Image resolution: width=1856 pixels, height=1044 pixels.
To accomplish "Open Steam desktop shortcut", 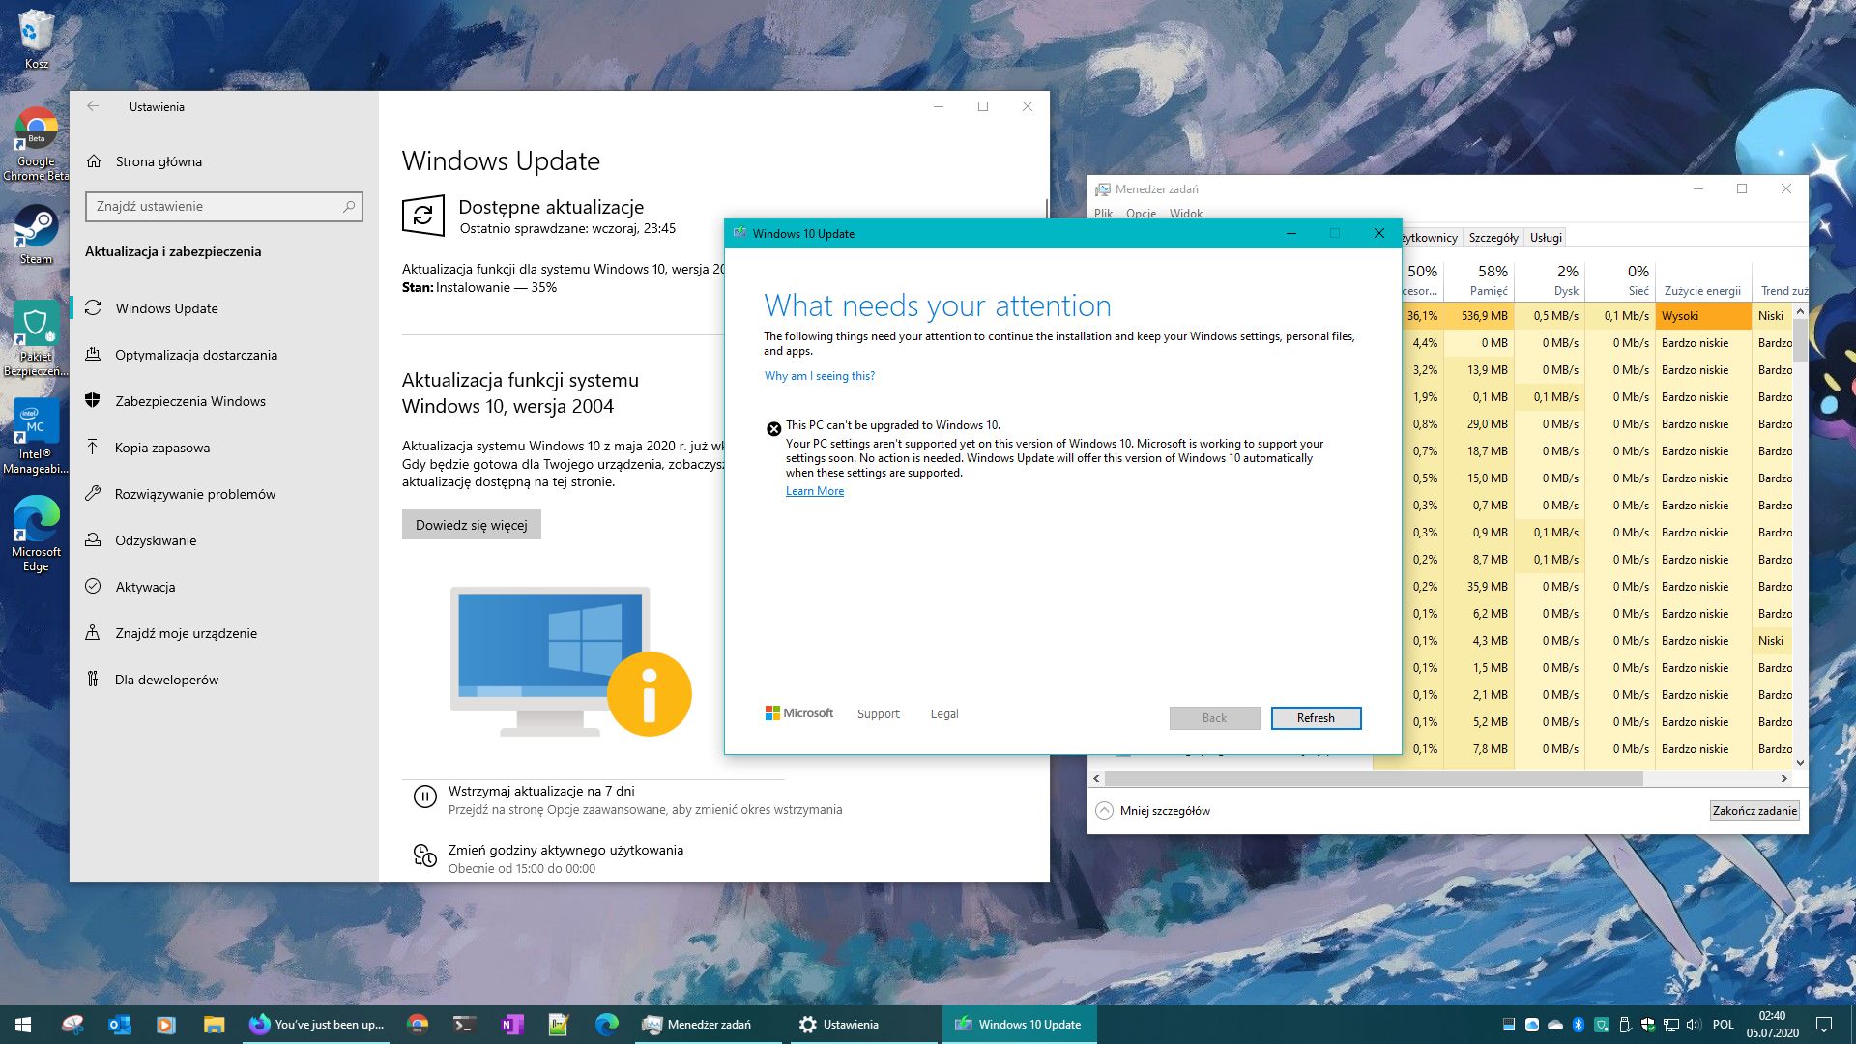I will (36, 234).
